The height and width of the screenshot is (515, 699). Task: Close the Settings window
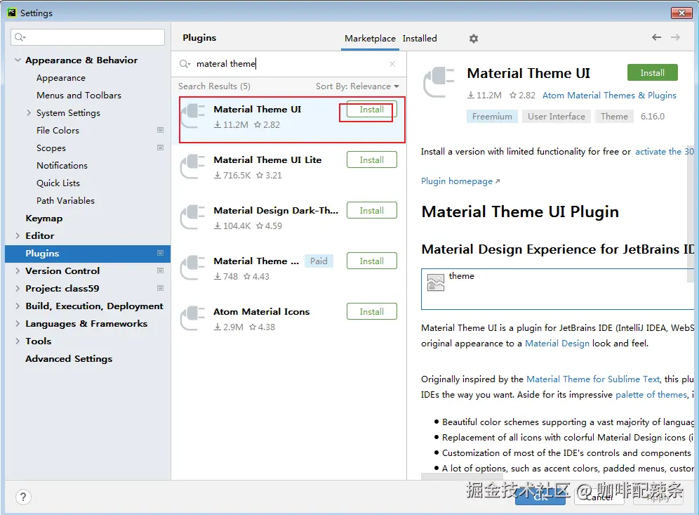click(681, 13)
